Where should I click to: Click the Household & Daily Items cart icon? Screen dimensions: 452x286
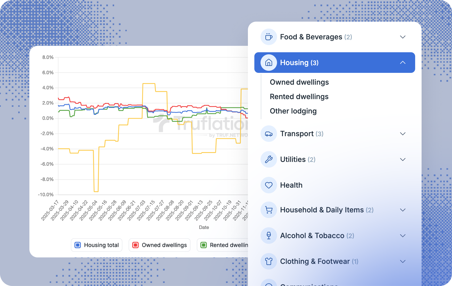click(269, 210)
